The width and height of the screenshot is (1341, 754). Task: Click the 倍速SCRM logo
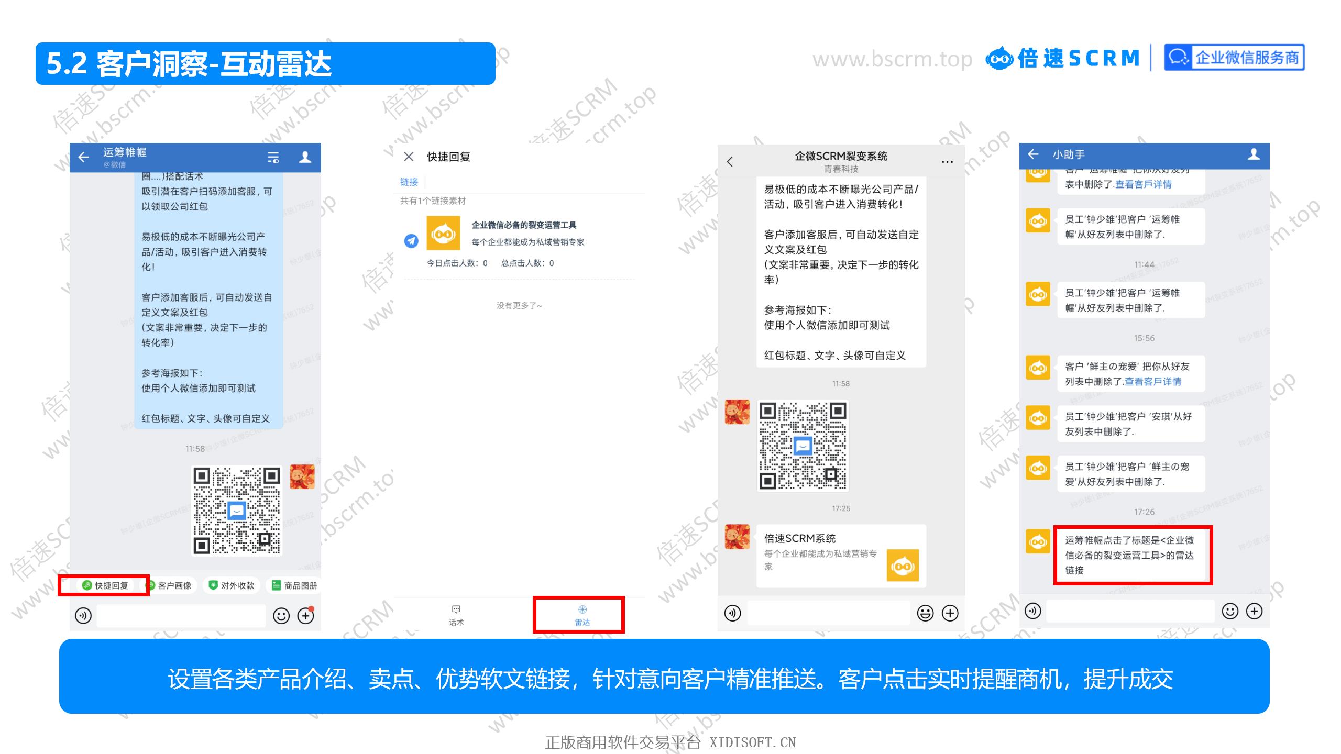(x=1062, y=58)
